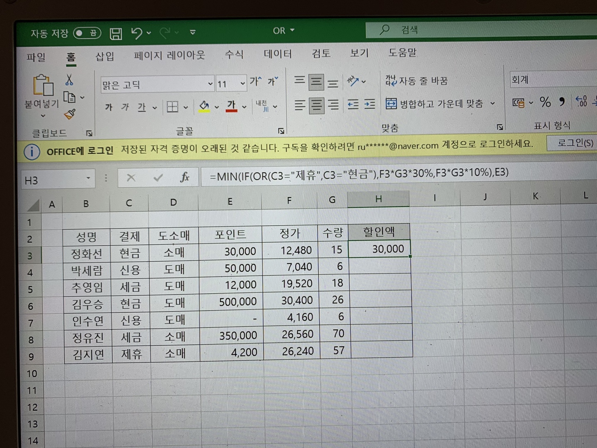Click the Increase Indent icon
This screenshot has height=448, width=597.
point(369,104)
